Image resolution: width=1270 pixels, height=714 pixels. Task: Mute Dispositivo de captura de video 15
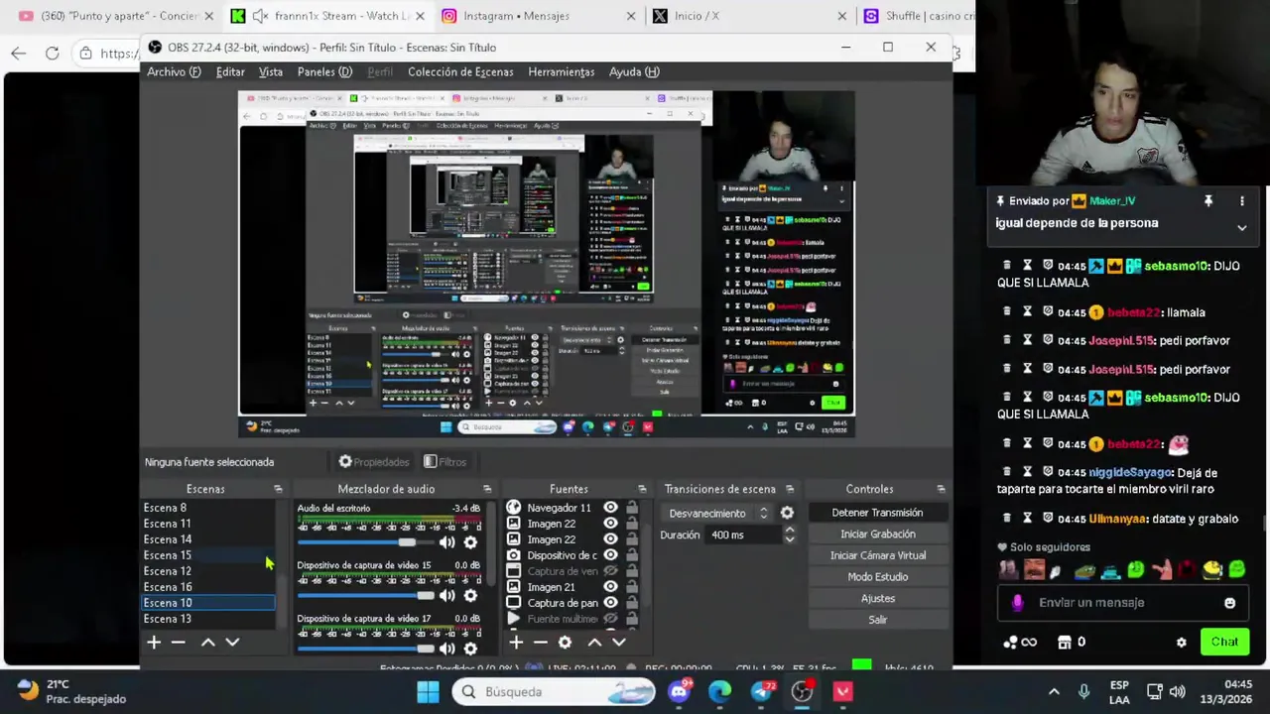447,596
